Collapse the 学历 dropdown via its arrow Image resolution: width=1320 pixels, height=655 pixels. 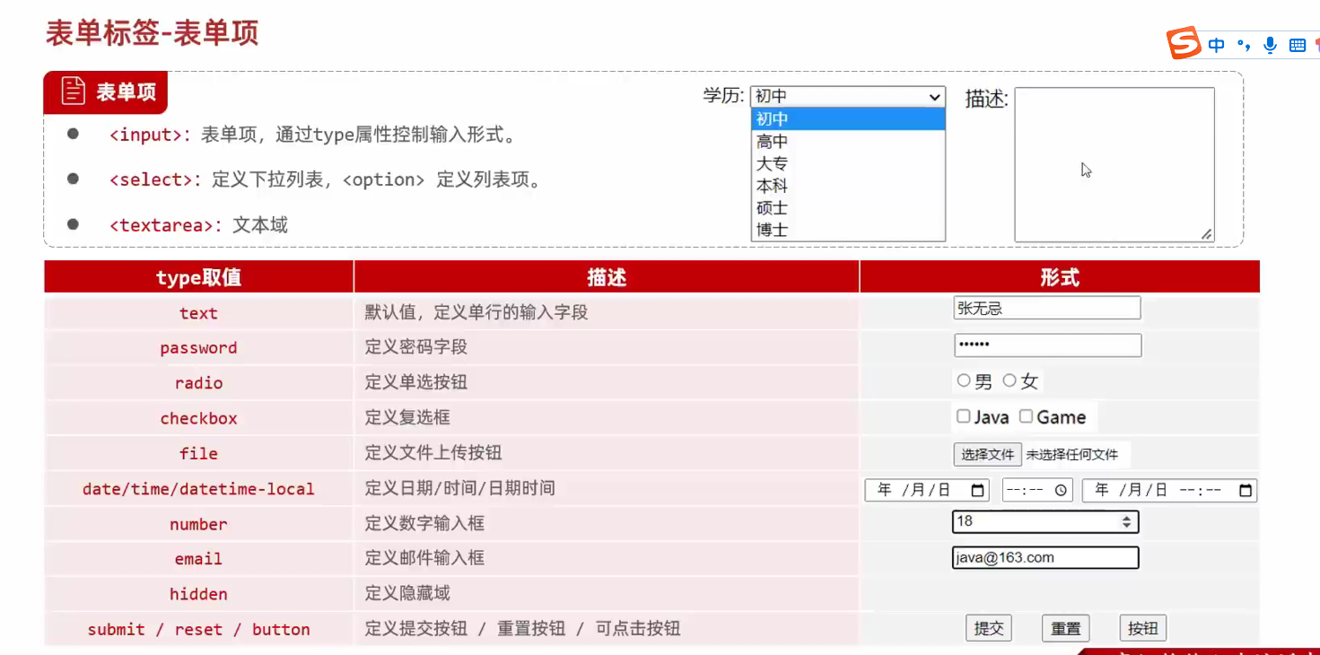tap(935, 97)
